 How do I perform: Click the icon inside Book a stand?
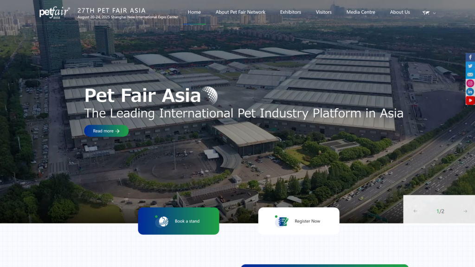(x=162, y=221)
